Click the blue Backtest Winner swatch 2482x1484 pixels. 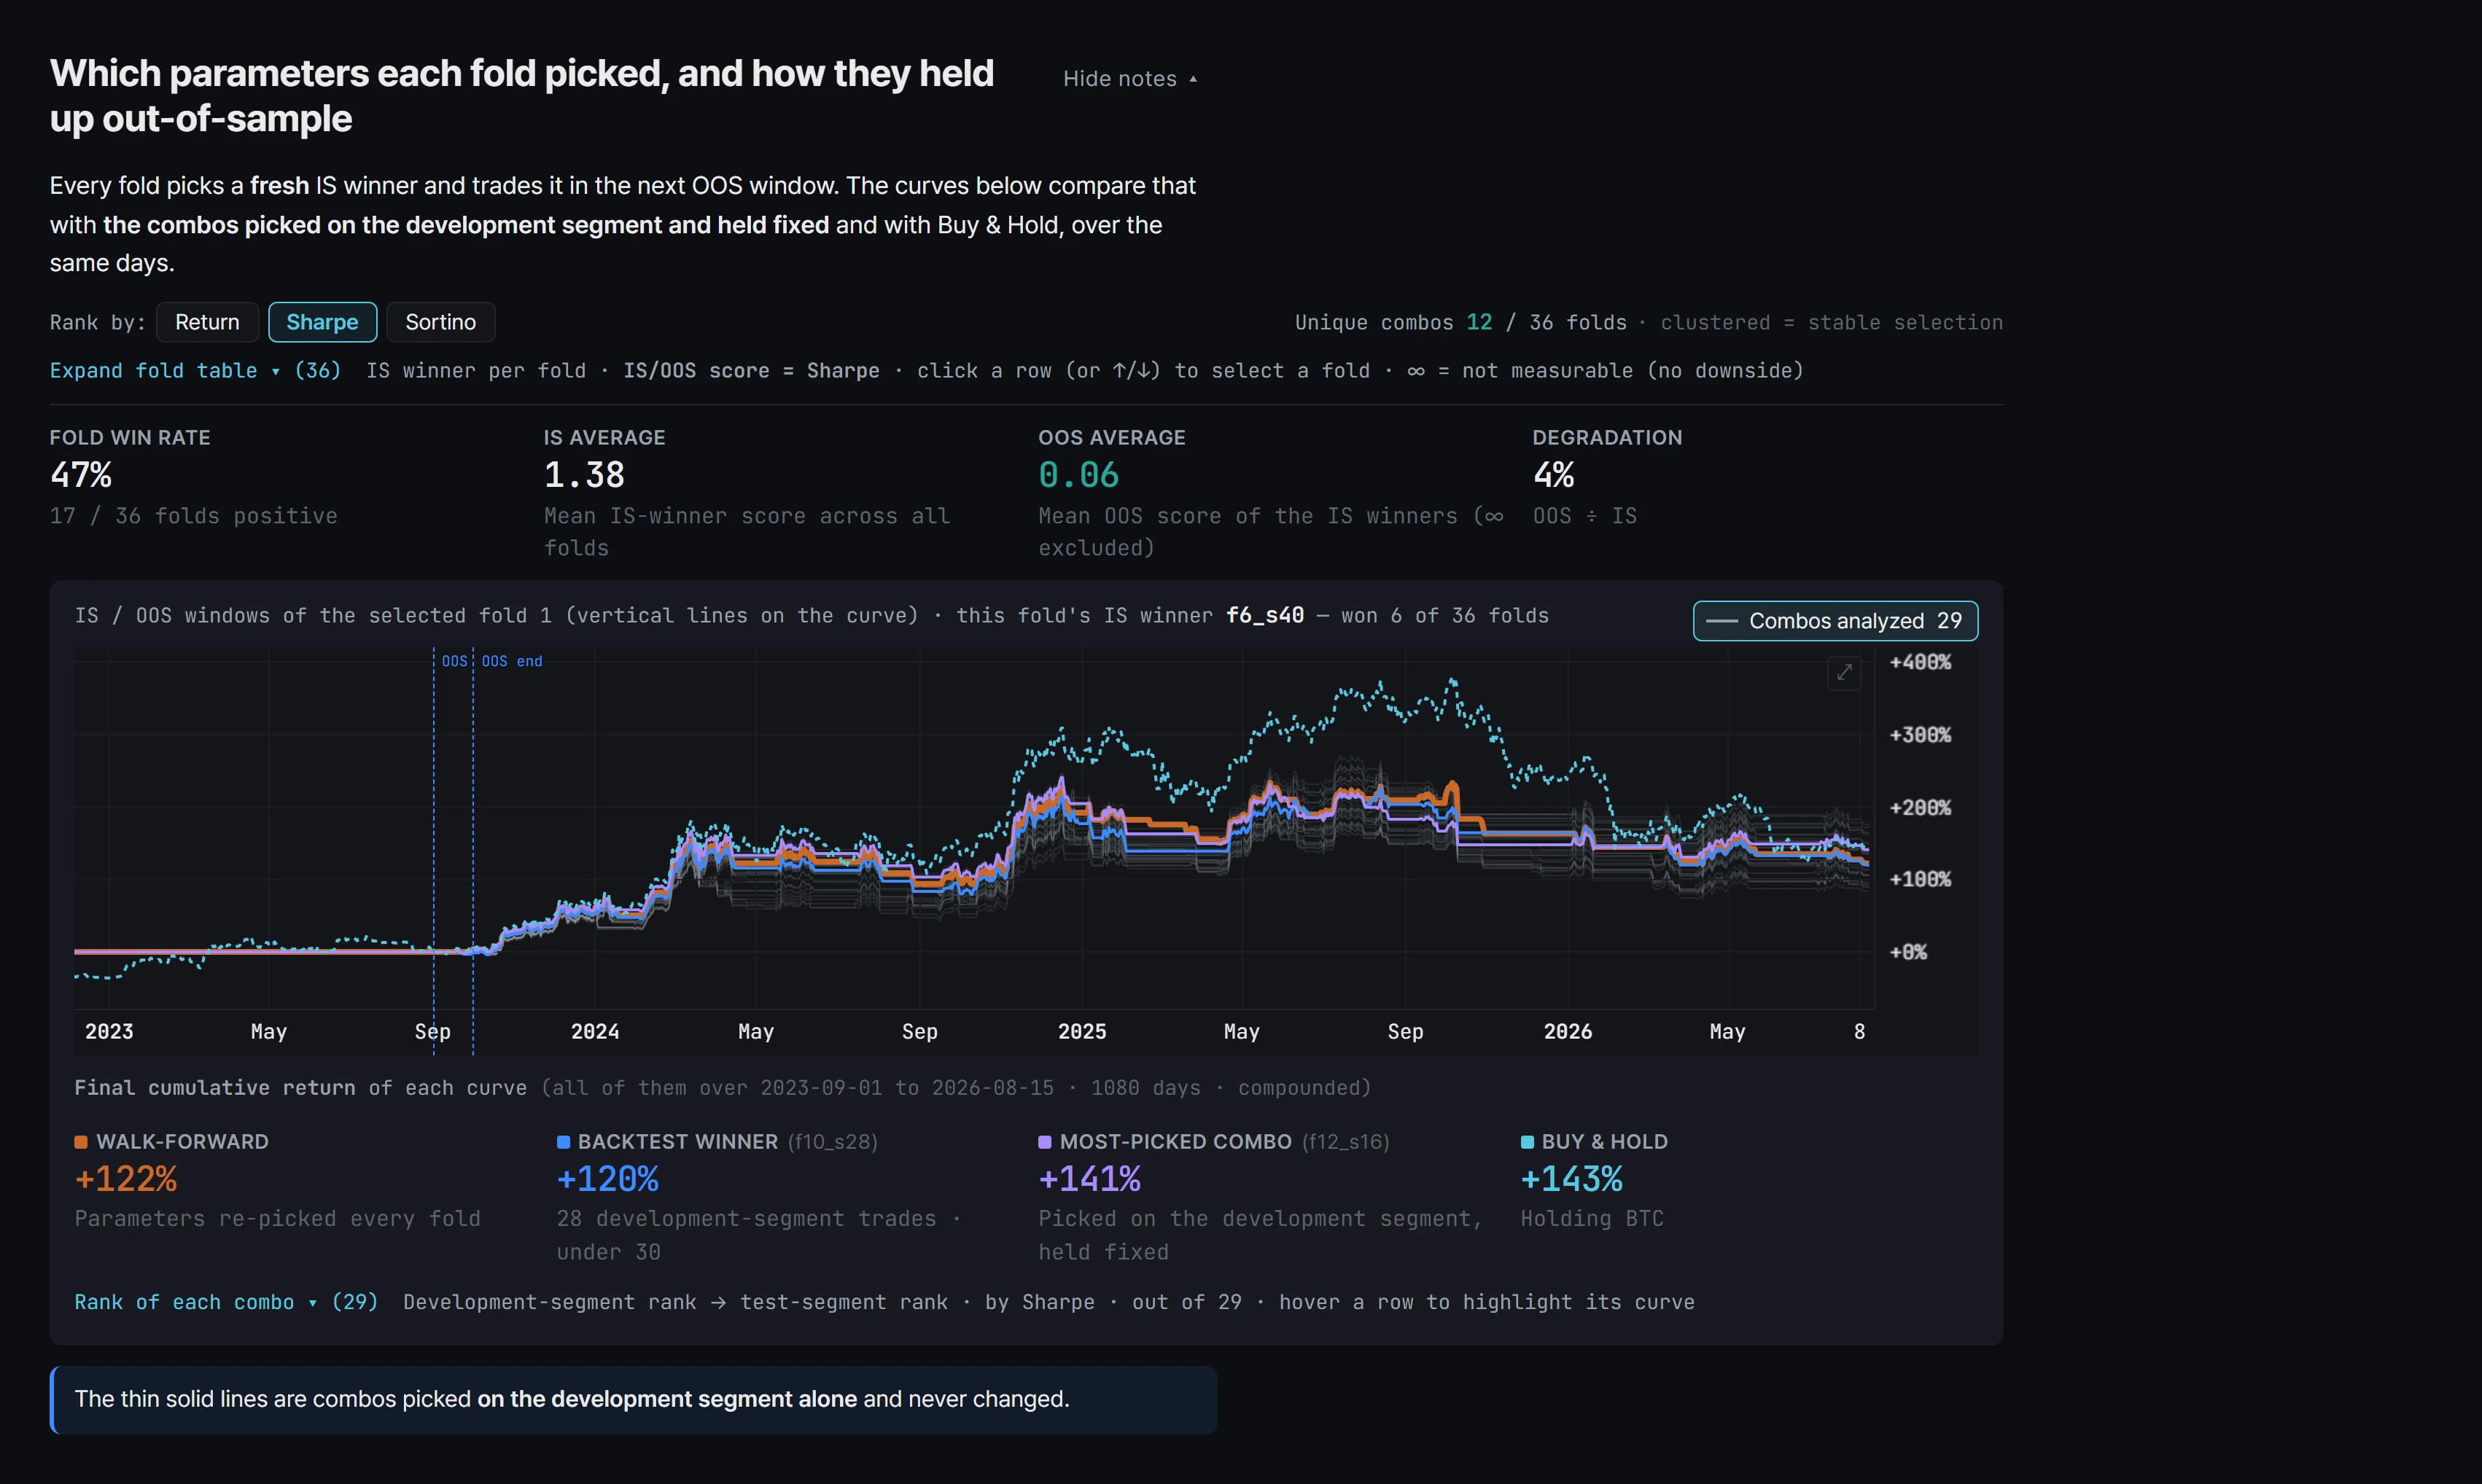[x=563, y=1142]
